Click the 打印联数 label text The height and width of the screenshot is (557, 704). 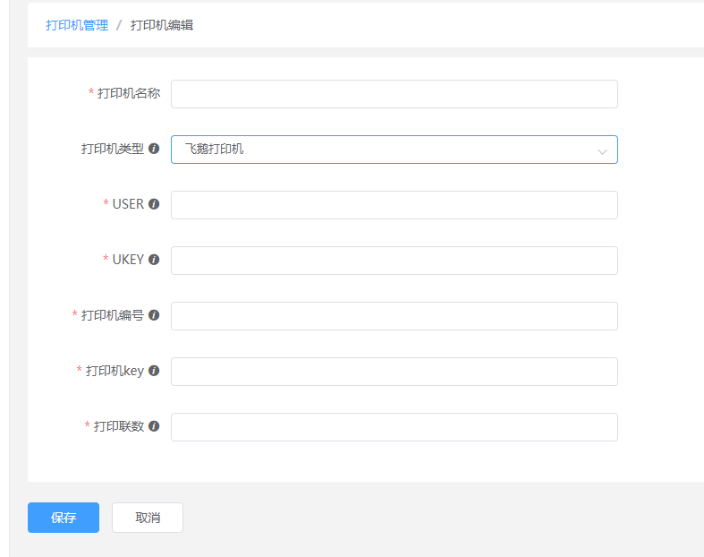click(119, 426)
